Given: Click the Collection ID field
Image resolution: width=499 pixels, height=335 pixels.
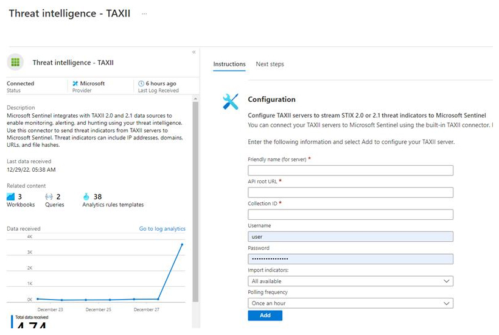Looking at the screenshot, I should coord(351,214).
